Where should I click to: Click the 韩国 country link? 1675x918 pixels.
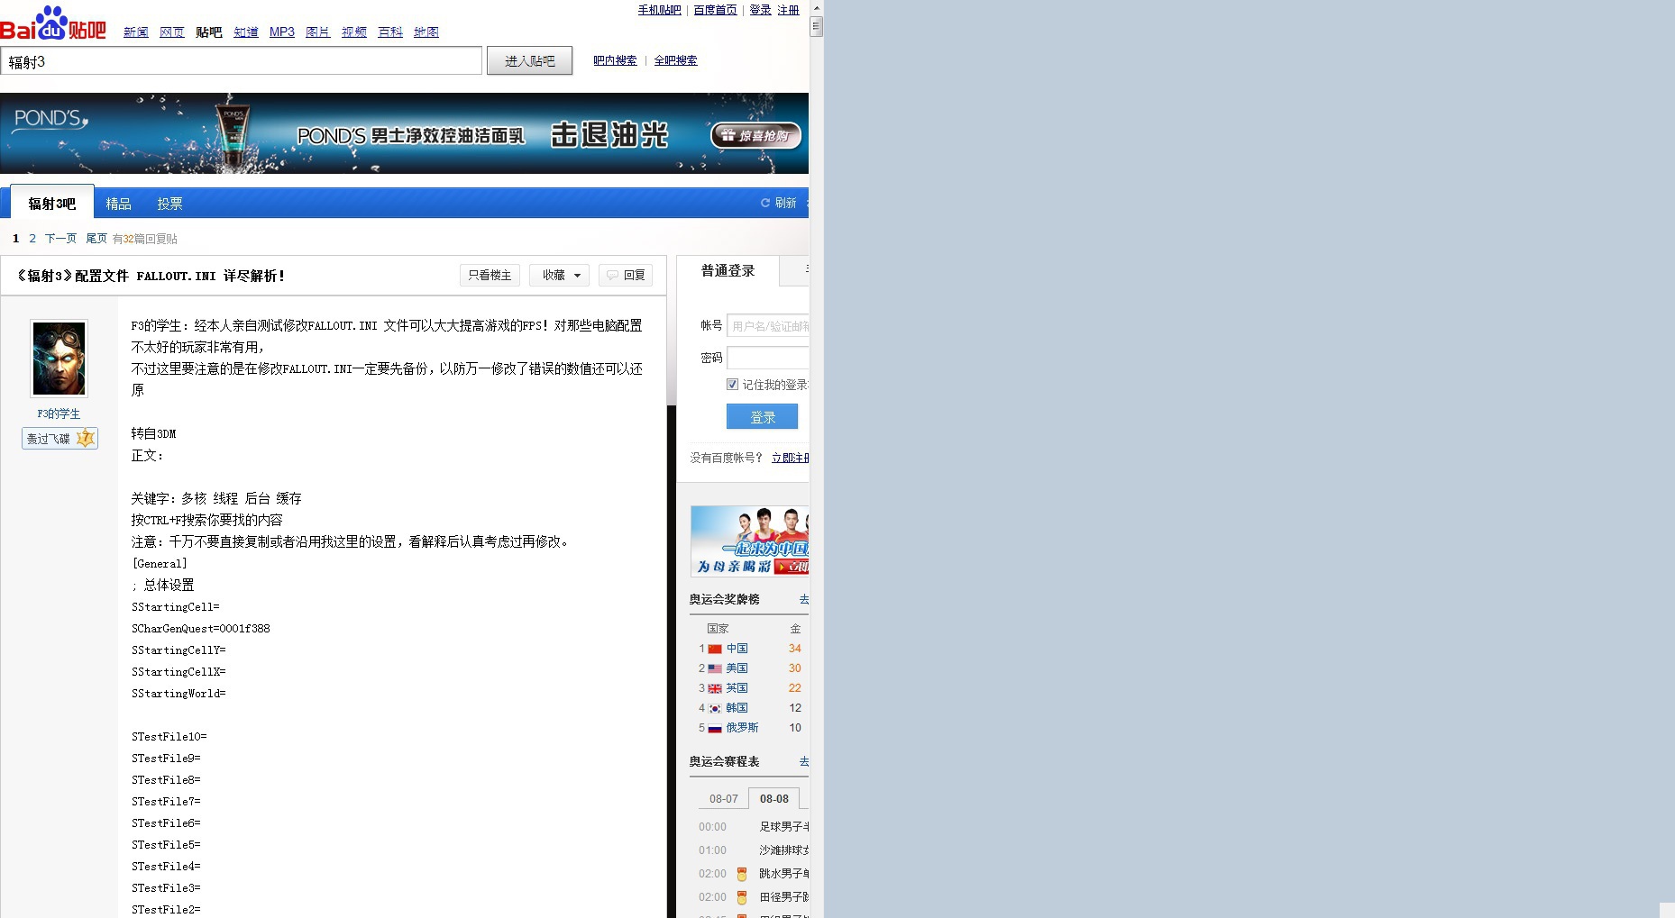[737, 708]
